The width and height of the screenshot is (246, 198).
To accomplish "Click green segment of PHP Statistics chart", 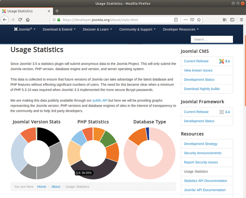I will 109,139.
